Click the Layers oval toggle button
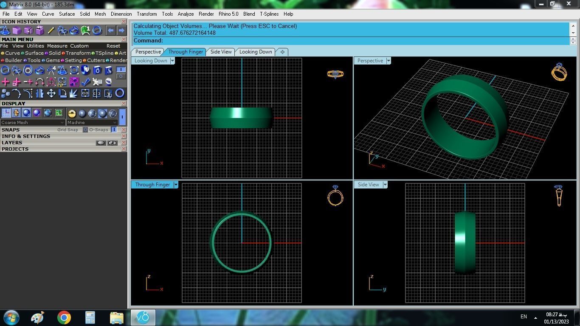Image resolution: width=580 pixels, height=326 pixels. 101,143
